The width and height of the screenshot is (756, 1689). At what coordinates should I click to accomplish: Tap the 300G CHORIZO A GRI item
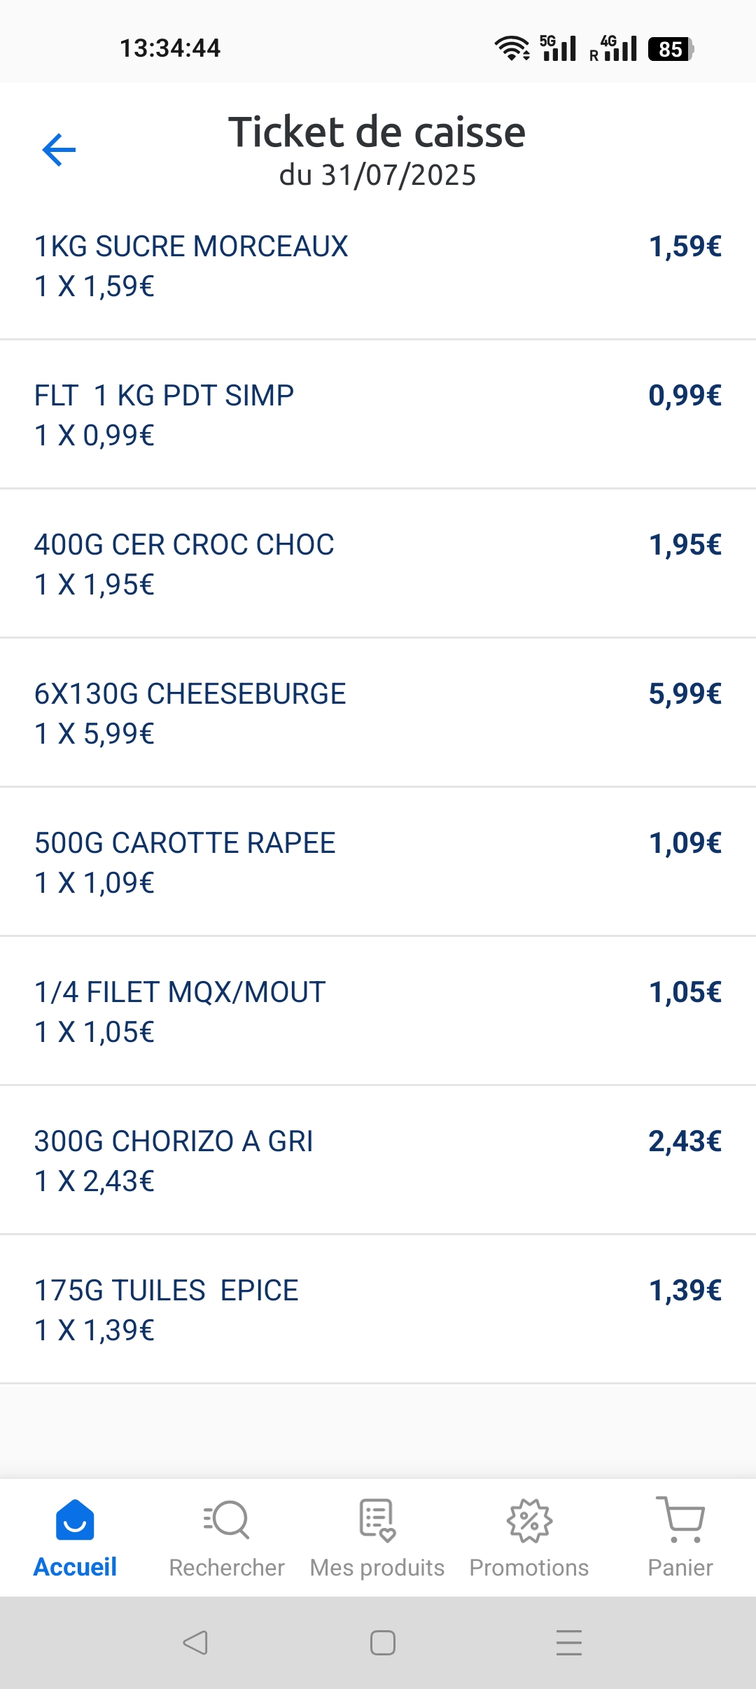coord(174,1141)
